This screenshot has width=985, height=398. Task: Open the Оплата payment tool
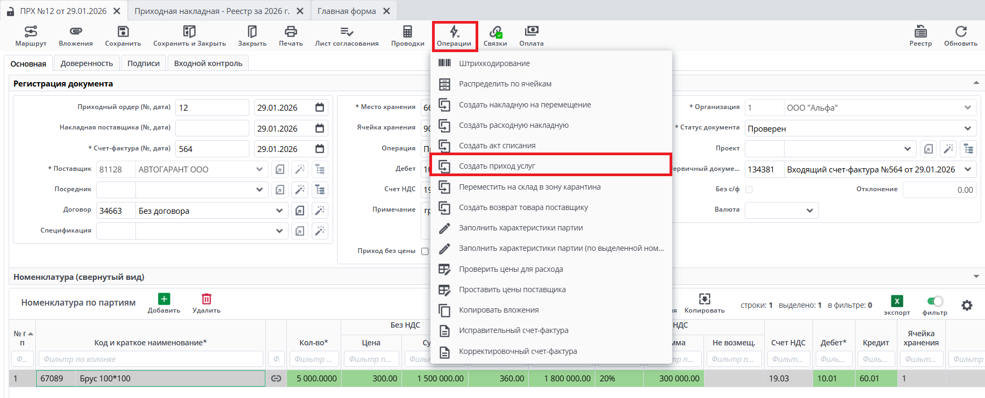pos(531,36)
